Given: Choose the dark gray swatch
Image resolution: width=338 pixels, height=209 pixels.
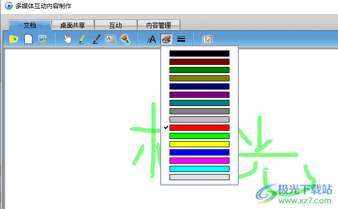Looking at the screenshot, I should point(199,111).
